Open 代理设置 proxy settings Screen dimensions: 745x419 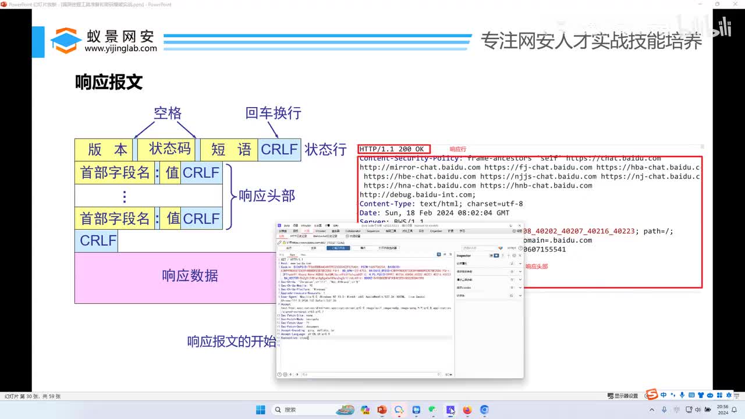pos(353,236)
